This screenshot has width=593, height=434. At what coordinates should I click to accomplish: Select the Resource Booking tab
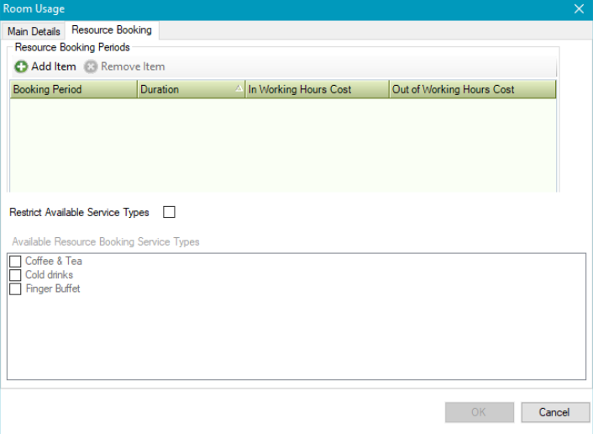coord(112,30)
